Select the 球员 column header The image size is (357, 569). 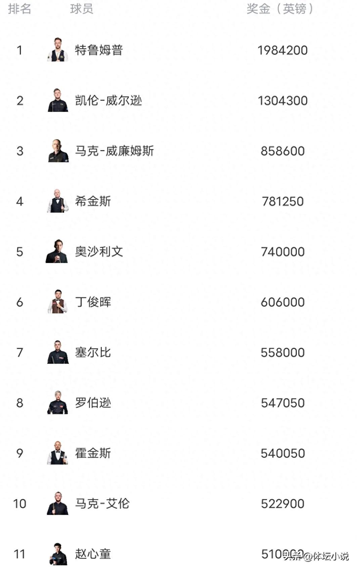[82, 9]
